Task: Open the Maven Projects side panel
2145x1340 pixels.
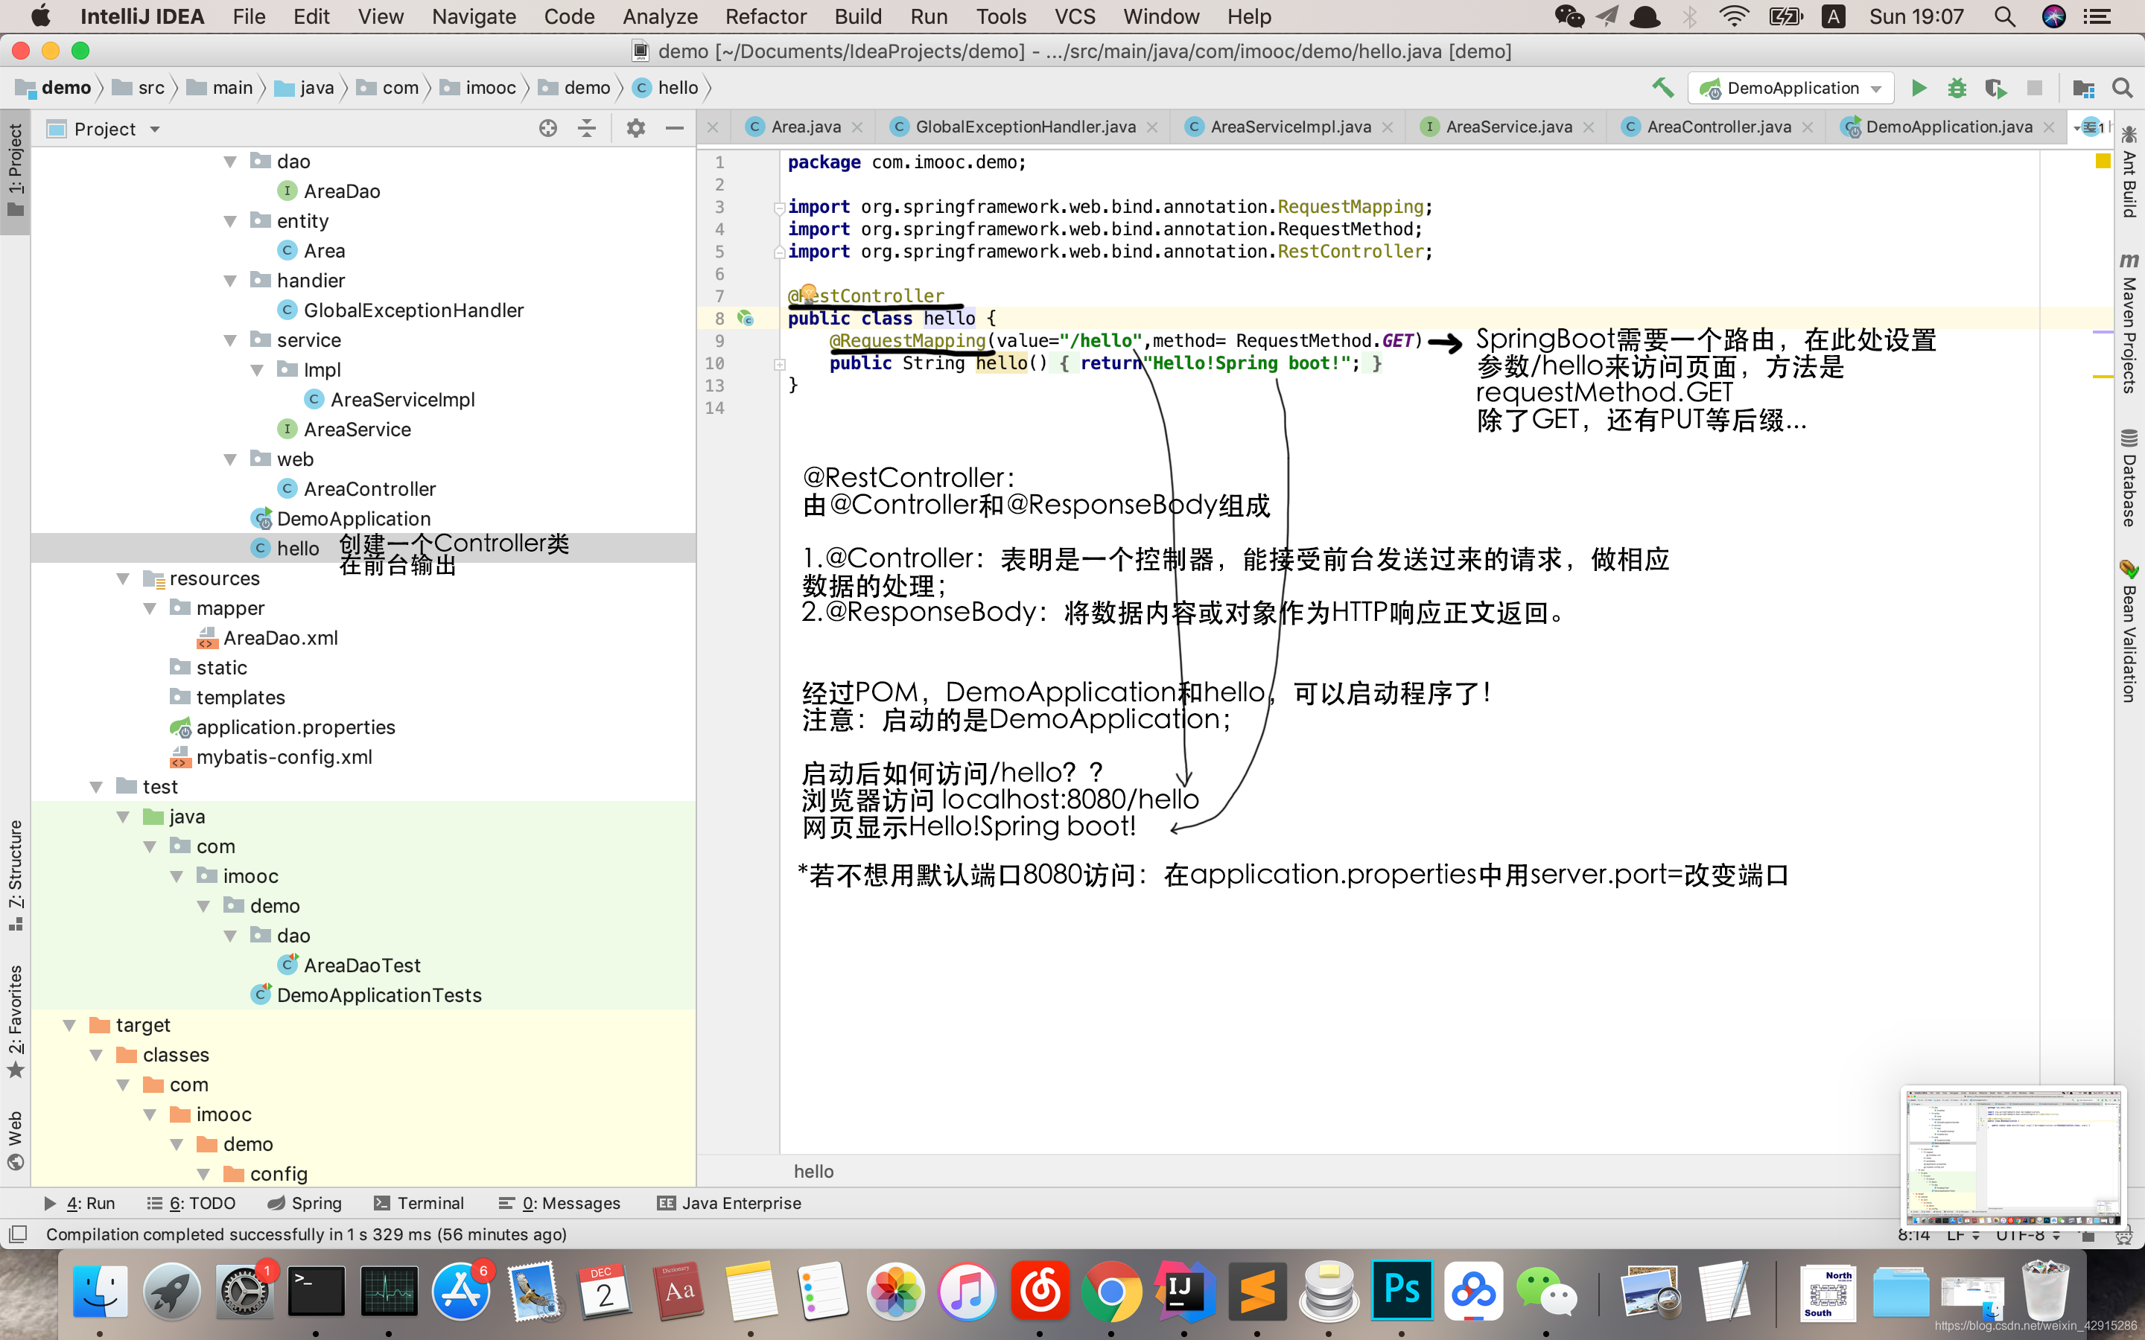Action: [2129, 322]
